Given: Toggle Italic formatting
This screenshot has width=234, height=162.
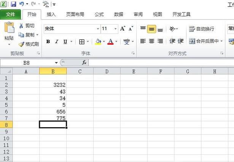Looking at the screenshot, I should click(x=57, y=42).
